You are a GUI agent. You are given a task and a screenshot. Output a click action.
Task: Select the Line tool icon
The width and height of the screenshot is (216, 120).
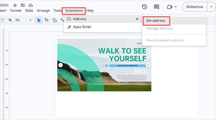pos(62,20)
